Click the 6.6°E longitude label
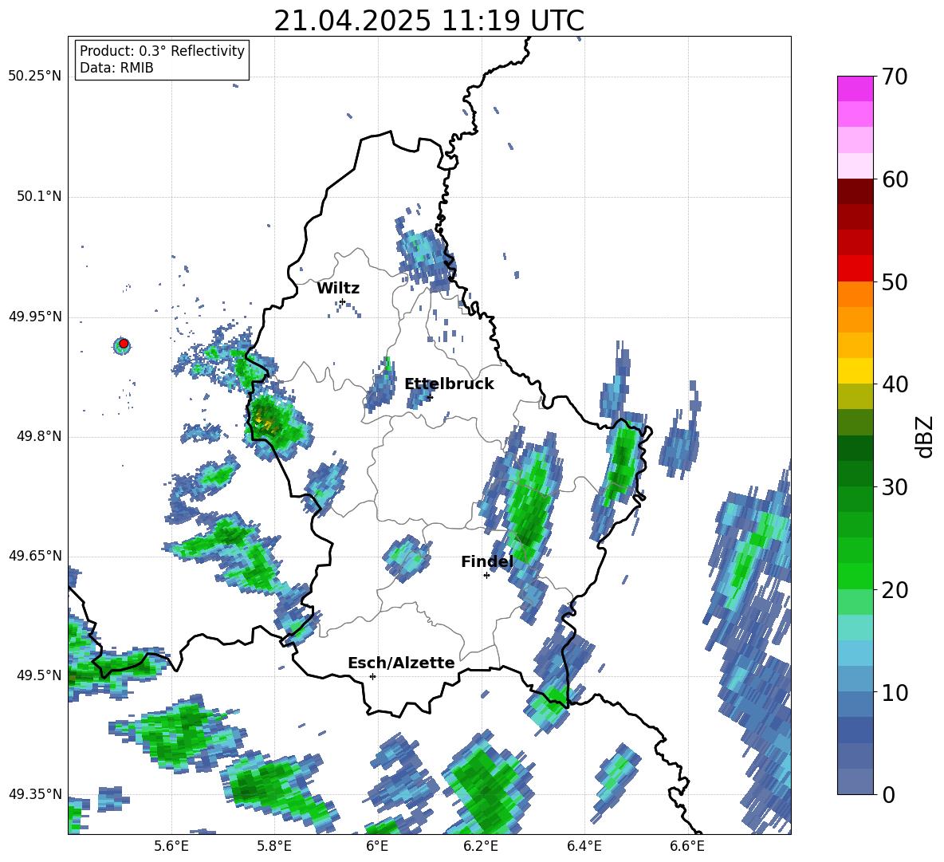944x862 pixels. coord(687,846)
